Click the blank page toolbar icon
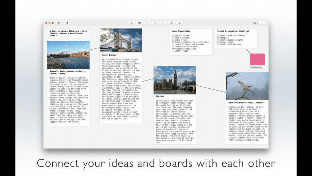Screen dimensions: 312x176 pos(147,23)
